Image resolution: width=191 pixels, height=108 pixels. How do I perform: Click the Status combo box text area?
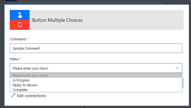[x=90, y=68]
